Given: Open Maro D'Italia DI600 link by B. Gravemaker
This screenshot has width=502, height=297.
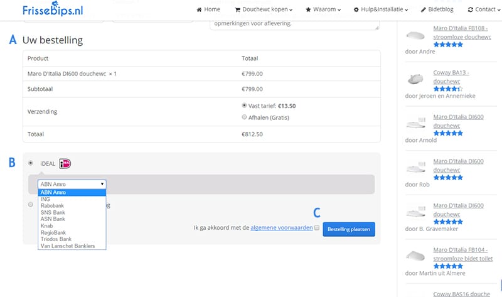Looking at the screenshot, I should click(458, 210).
